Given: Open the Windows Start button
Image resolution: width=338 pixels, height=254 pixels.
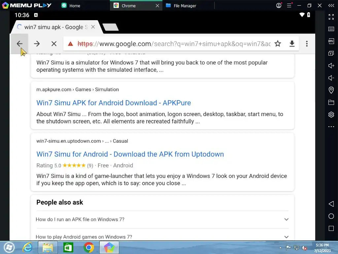Looking at the screenshot, I should (9, 247).
